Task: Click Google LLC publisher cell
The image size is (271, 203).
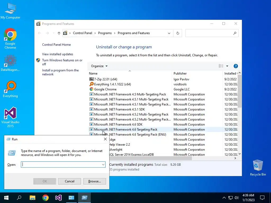Action: (182, 89)
